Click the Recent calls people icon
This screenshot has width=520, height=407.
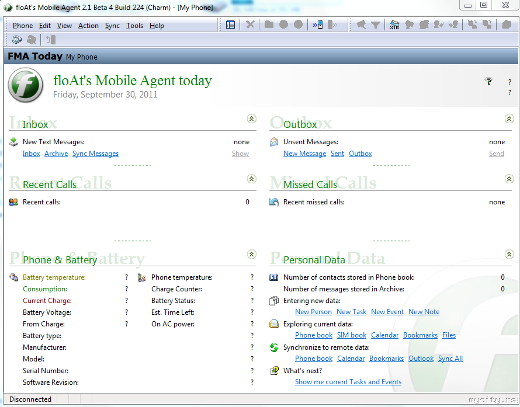pyautogui.click(x=13, y=202)
